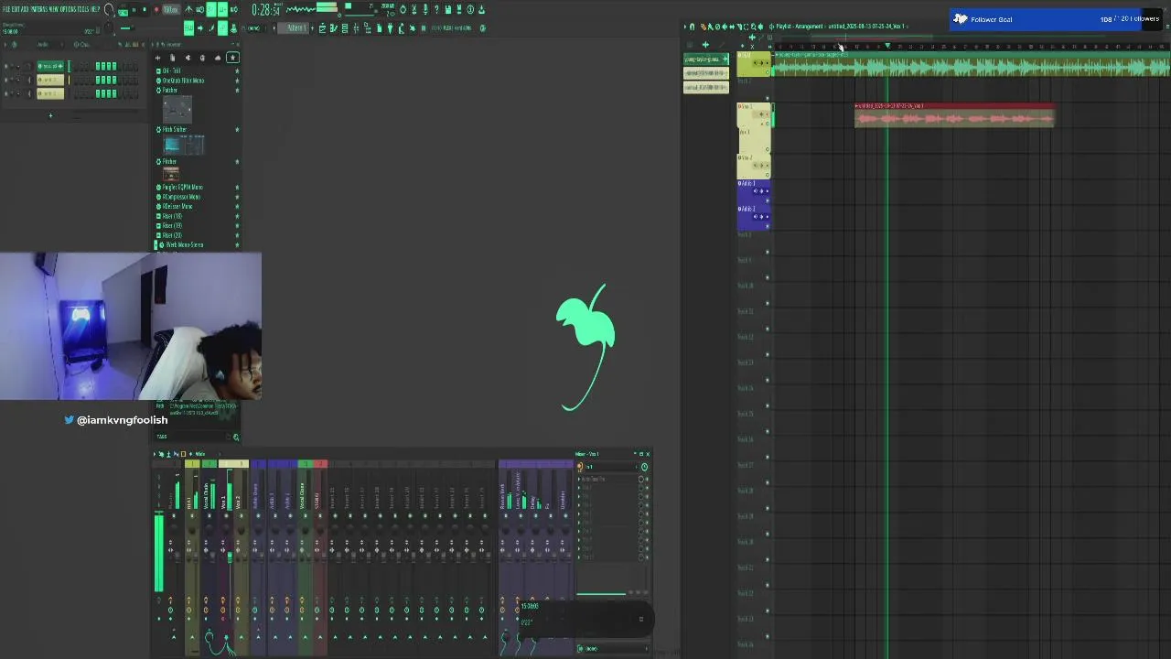Click the Playlist - Arrangement title dropdown
Viewport: 1171px width, 659px height.
tap(800, 27)
